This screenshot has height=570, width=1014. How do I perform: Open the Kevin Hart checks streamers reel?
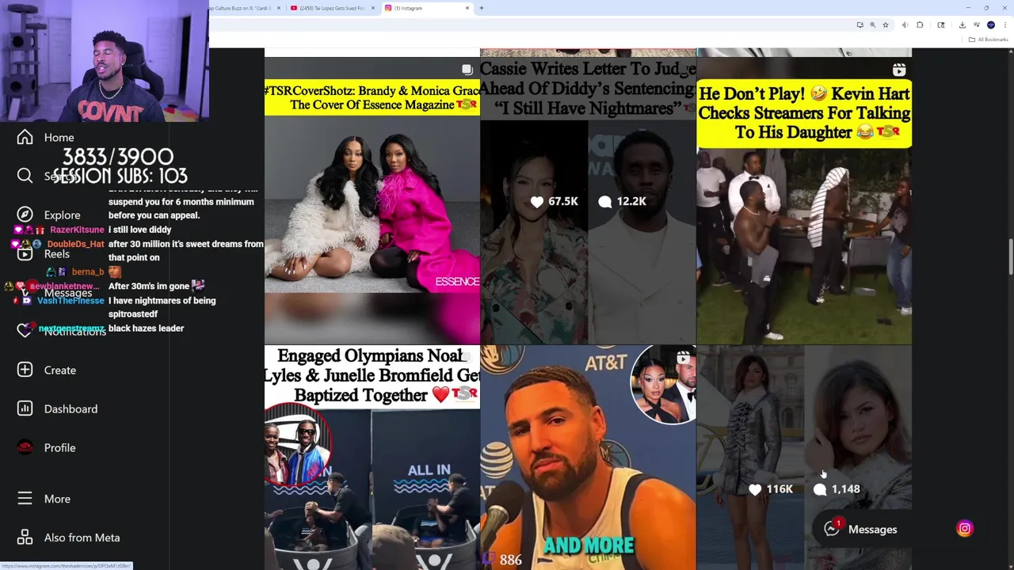point(804,201)
